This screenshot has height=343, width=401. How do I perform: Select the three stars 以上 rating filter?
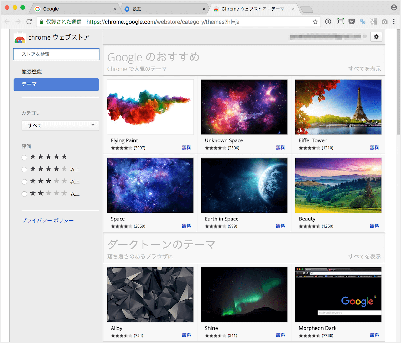click(24, 182)
